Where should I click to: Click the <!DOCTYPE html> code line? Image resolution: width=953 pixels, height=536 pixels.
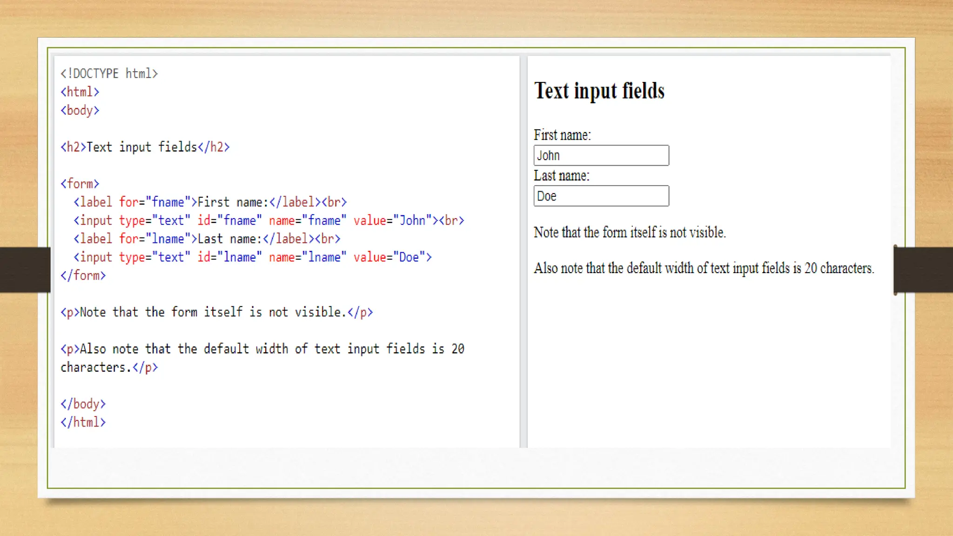[109, 74]
